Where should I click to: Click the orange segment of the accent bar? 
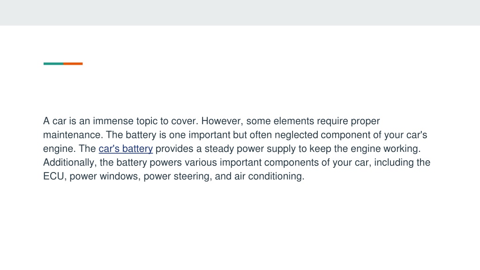coord(73,64)
